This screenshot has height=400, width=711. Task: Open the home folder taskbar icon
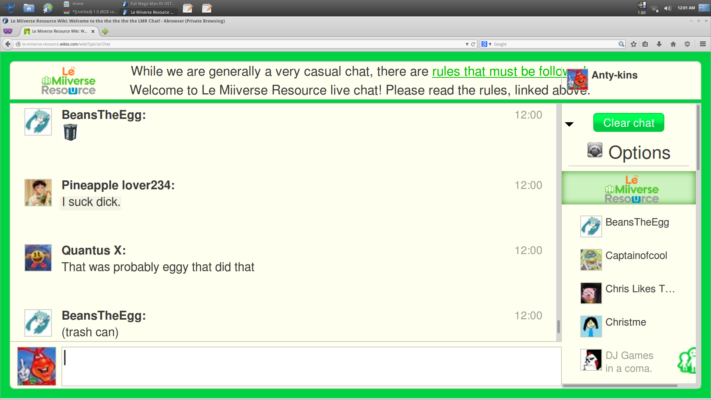[29, 8]
